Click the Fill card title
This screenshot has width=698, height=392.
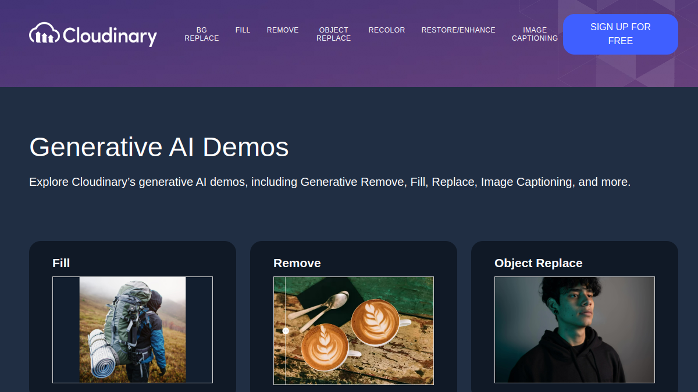pos(61,263)
